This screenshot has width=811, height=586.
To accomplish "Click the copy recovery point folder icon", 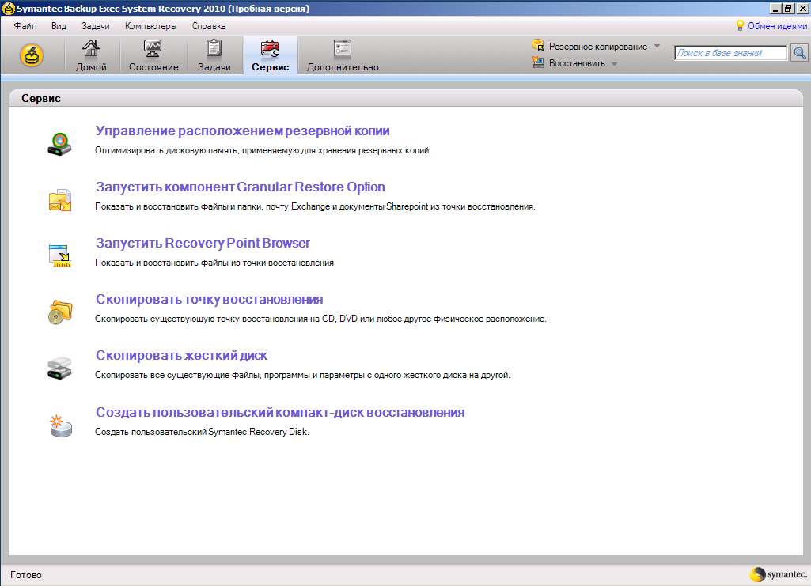I will (x=60, y=312).
